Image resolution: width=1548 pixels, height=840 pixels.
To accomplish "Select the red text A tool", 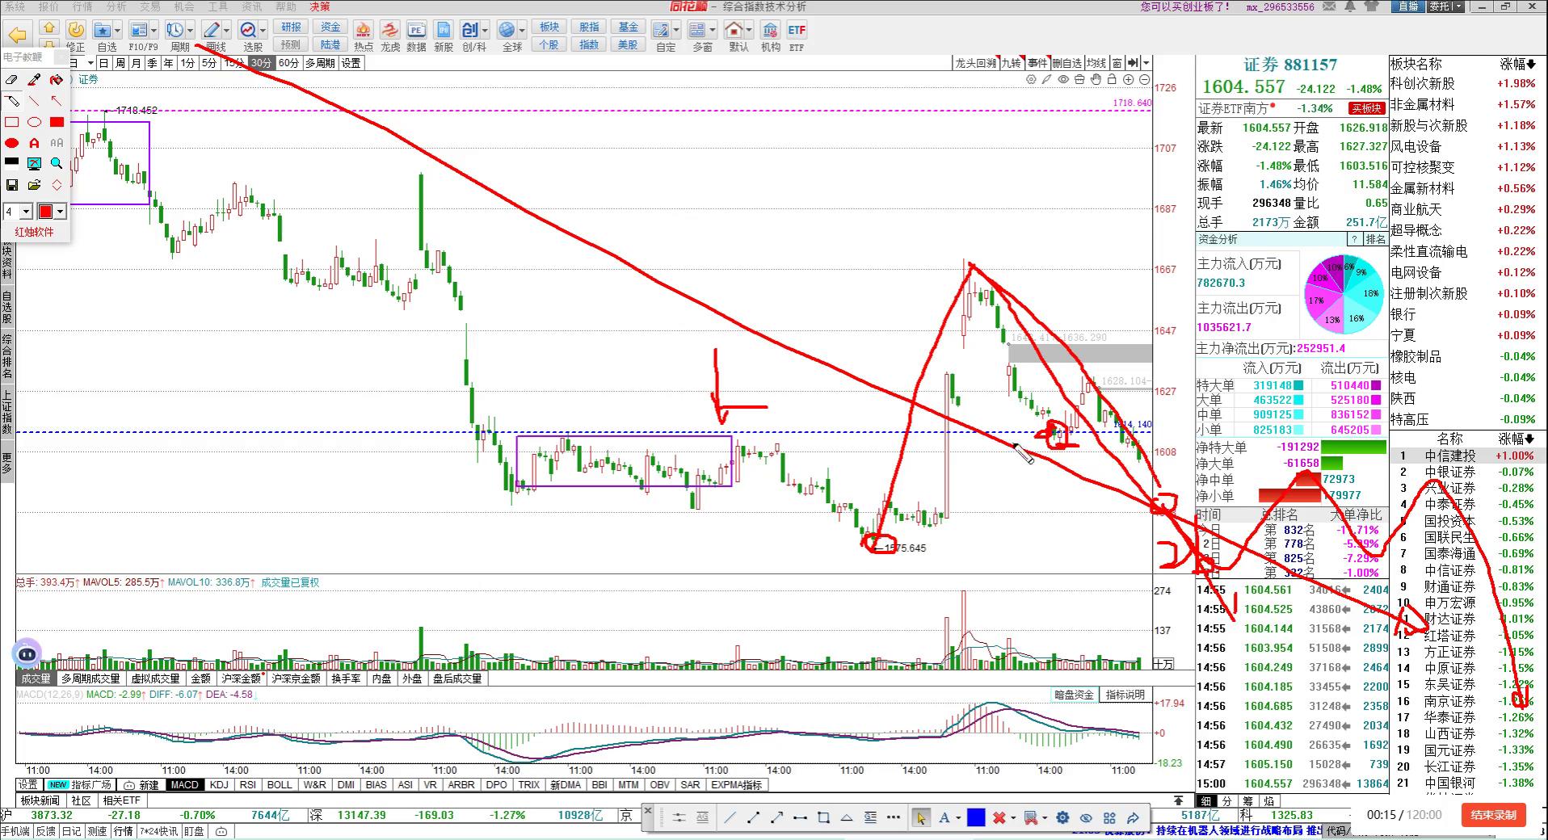I will (34, 143).
